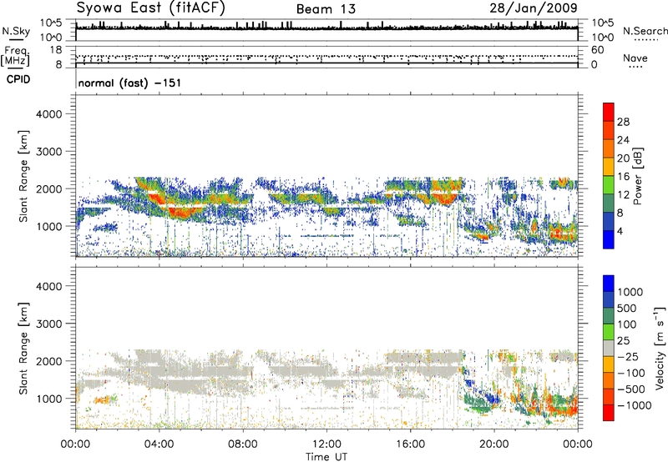Click the 'N.Search' legend label
Image resolution: width=668 pixels, height=462 pixels.
click(645, 31)
